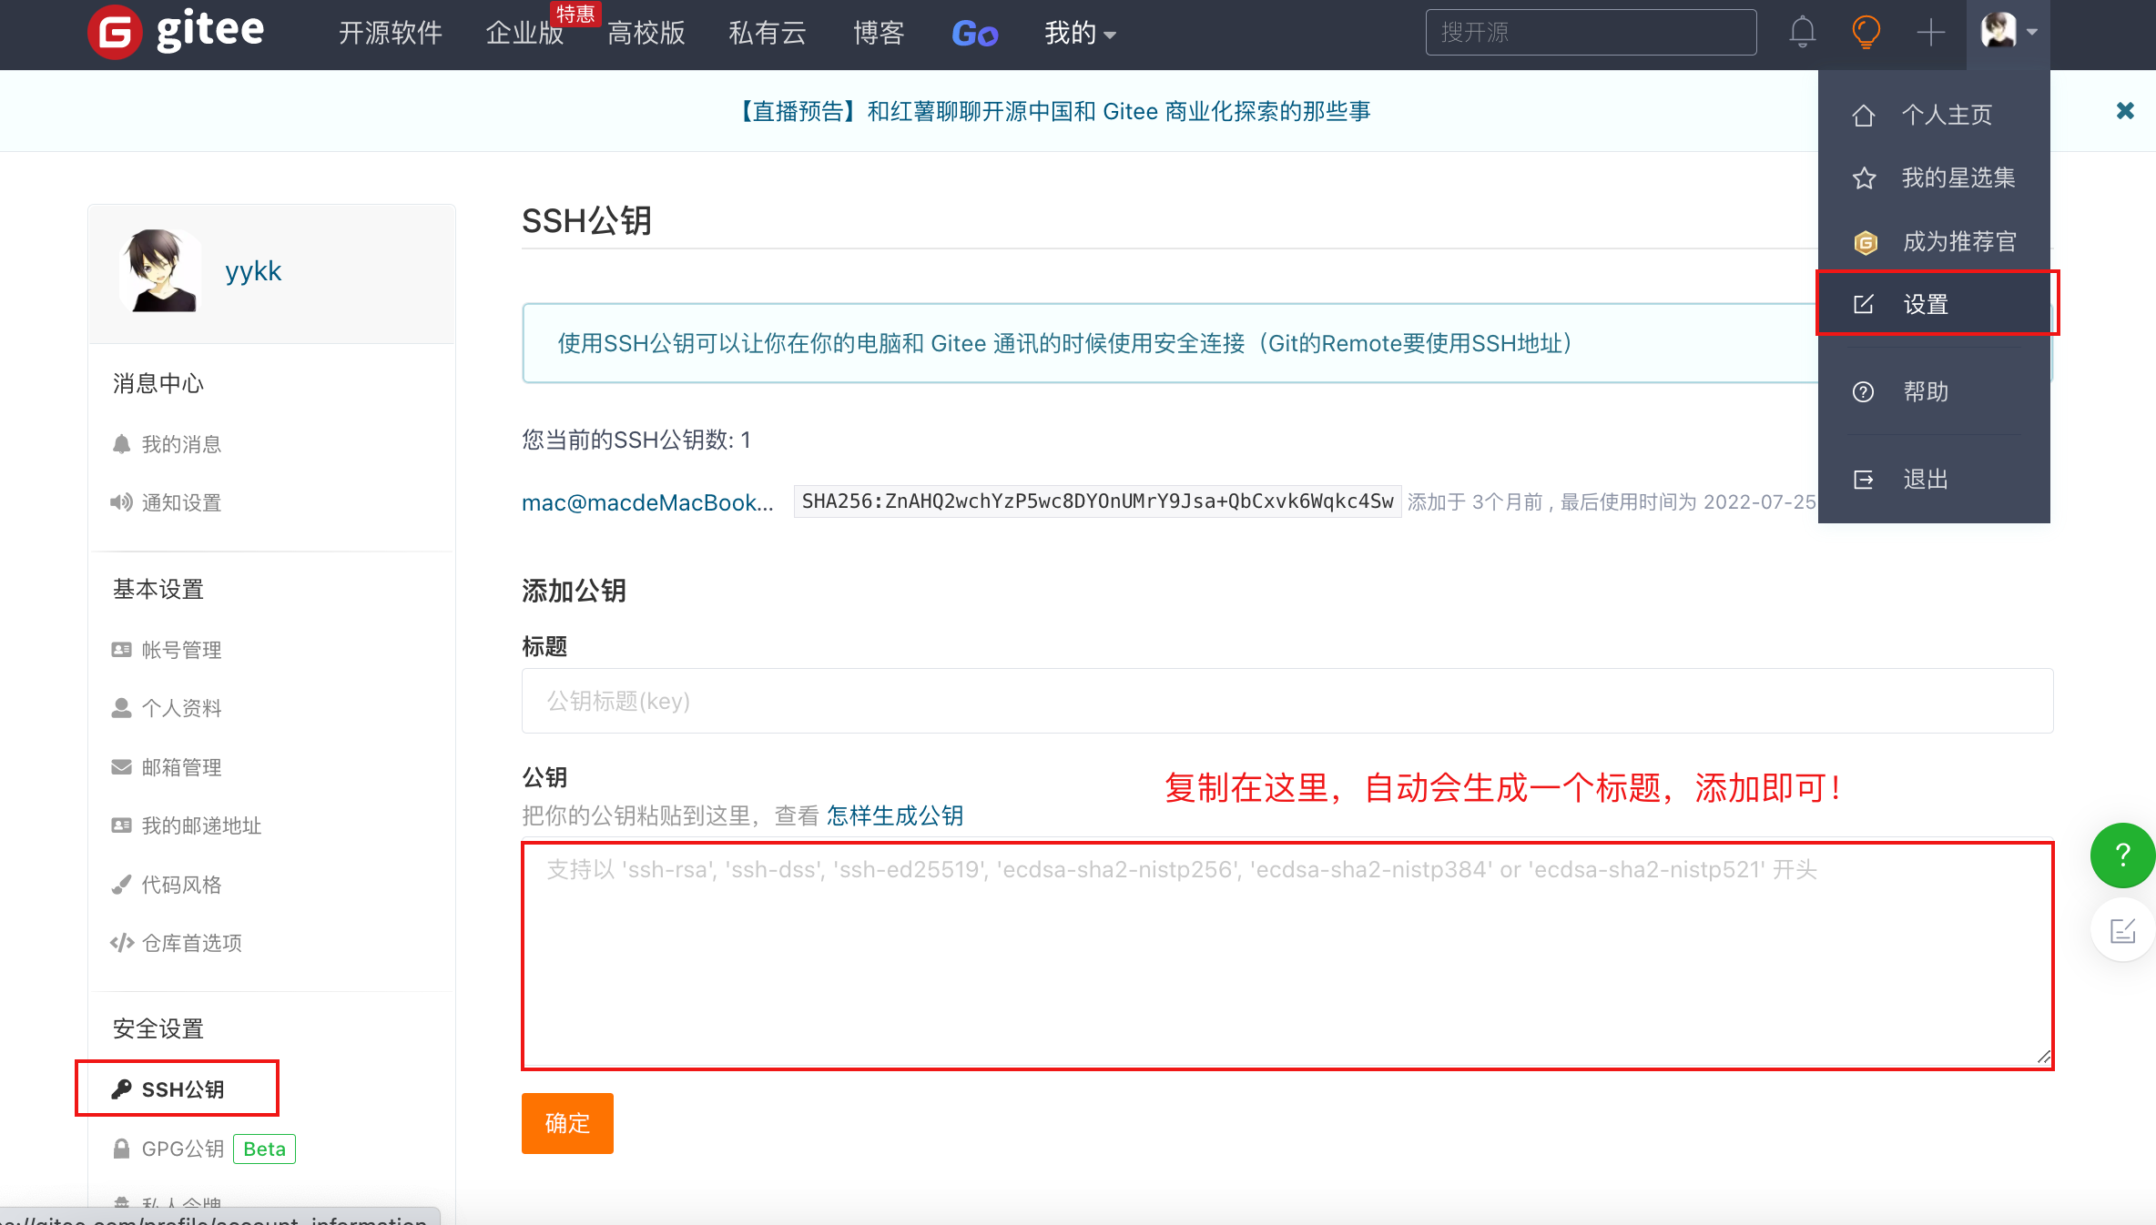
Task: Click the key icon beside SSH公钥
Action: [x=121, y=1089]
